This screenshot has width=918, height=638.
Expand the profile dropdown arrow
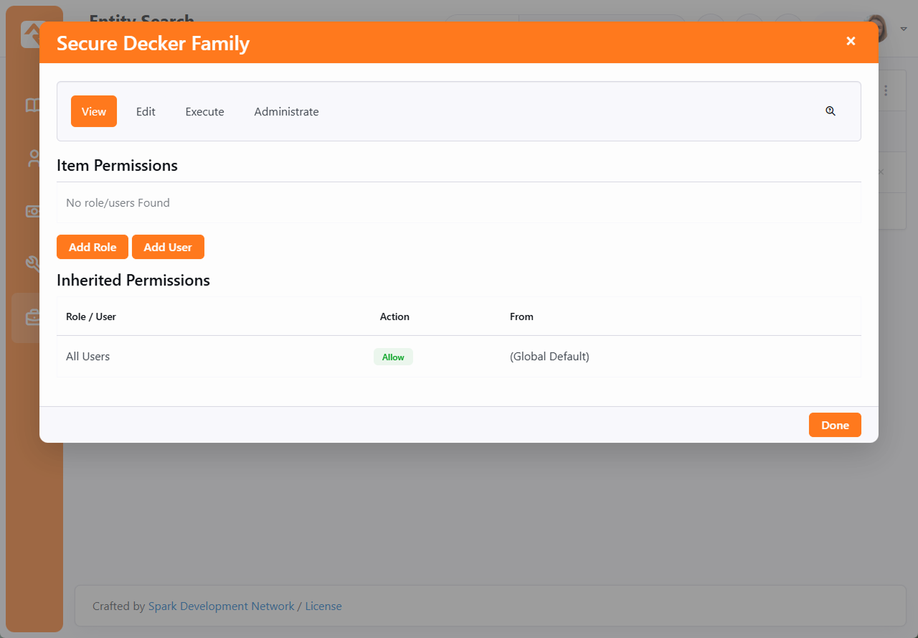[x=904, y=29]
